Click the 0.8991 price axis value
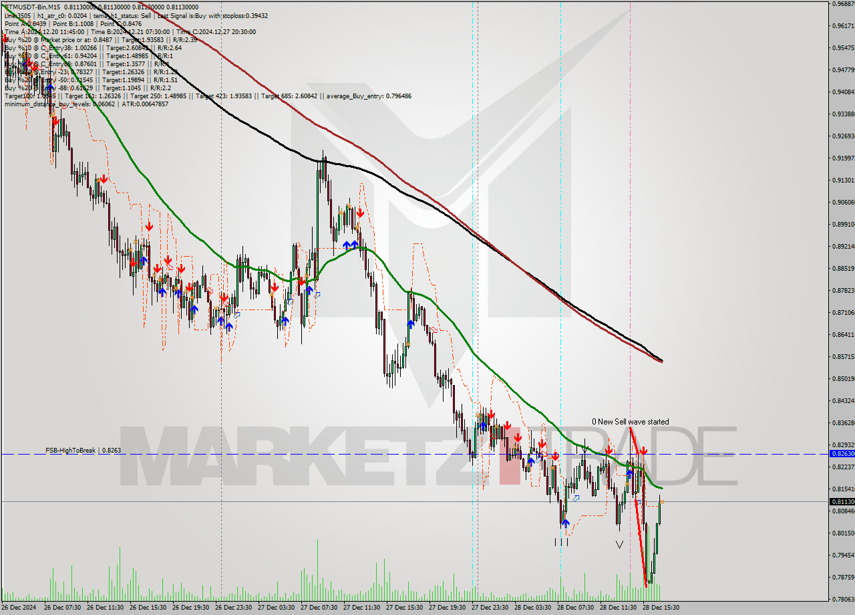Viewport: 855px width, 615px height. point(842,224)
